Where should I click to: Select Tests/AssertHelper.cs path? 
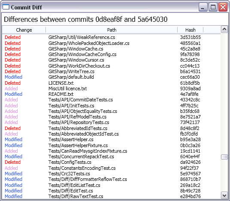coord(71,139)
